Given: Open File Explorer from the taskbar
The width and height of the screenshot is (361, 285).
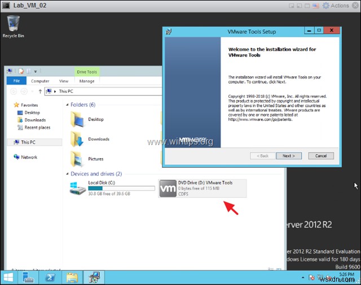Looking at the screenshot, I should pos(72,277).
